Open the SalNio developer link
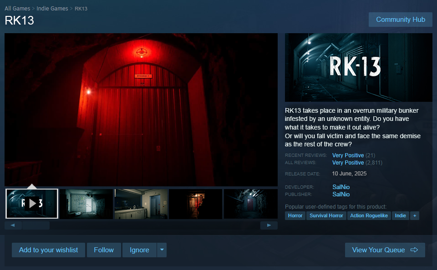The width and height of the screenshot is (437, 270). point(341,187)
